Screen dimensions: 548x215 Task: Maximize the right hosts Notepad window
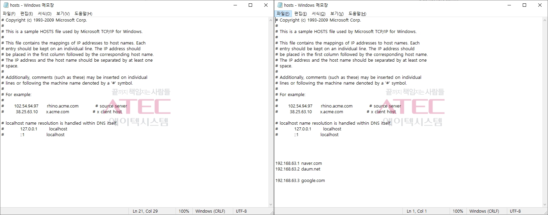(x=524, y=5)
